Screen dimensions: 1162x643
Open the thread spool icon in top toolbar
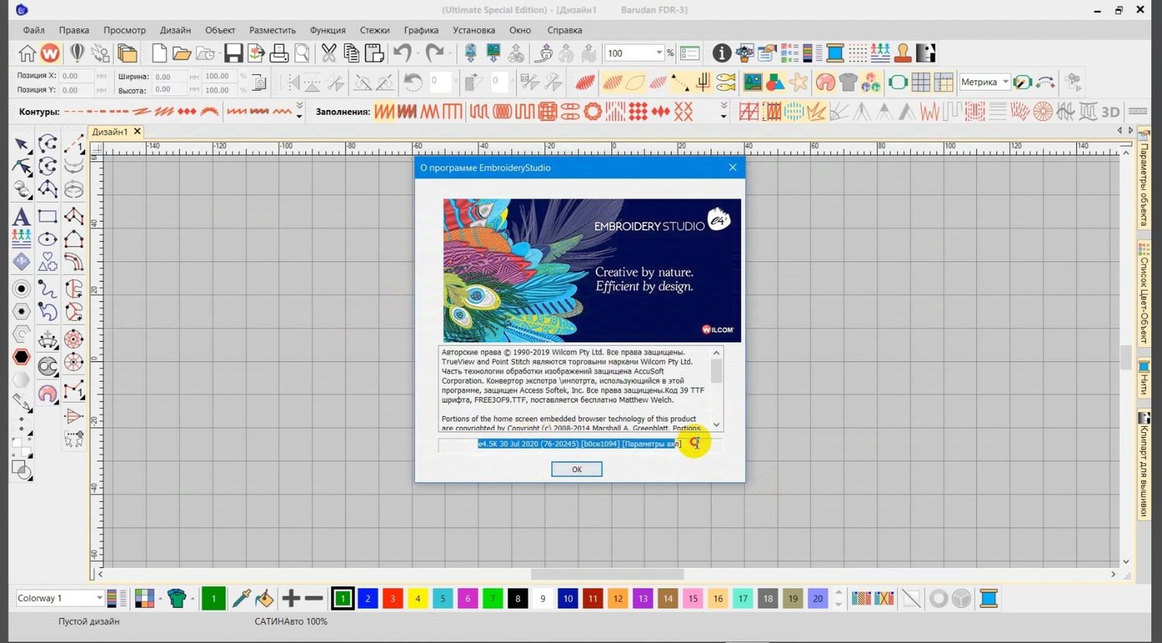(835, 53)
